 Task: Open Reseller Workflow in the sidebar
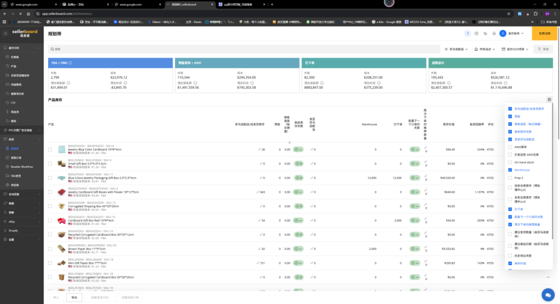pos(22,166)
